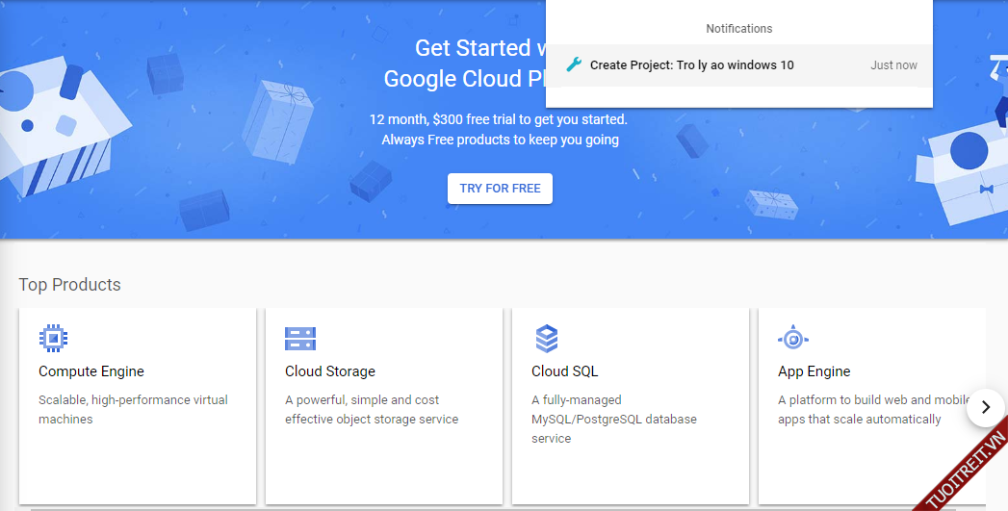This screenshot has height=511, width=1008.
Task: Open the App Engine product title
Action: (814, 371)
